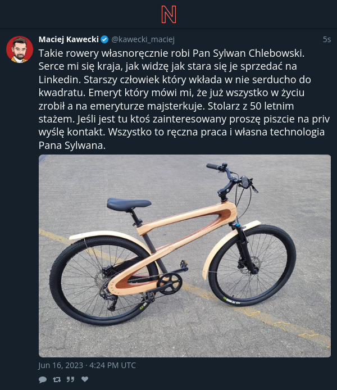Open the @kawecki_maciej handle link
The width and height of the screenshot is (337, 390).
(143, 39)
